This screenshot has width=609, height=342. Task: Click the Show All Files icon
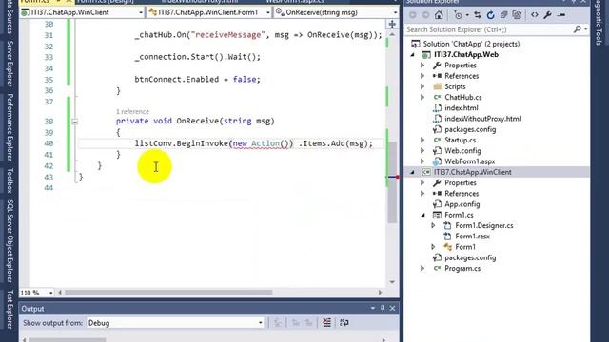click(x=517, y=15)
